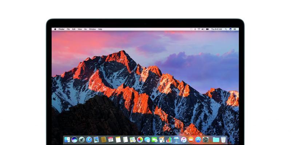Open Notes app in Dock

[118, 140]
